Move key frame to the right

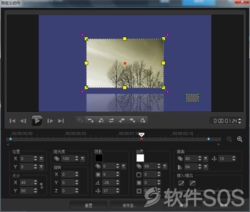[x=132, y=121]
